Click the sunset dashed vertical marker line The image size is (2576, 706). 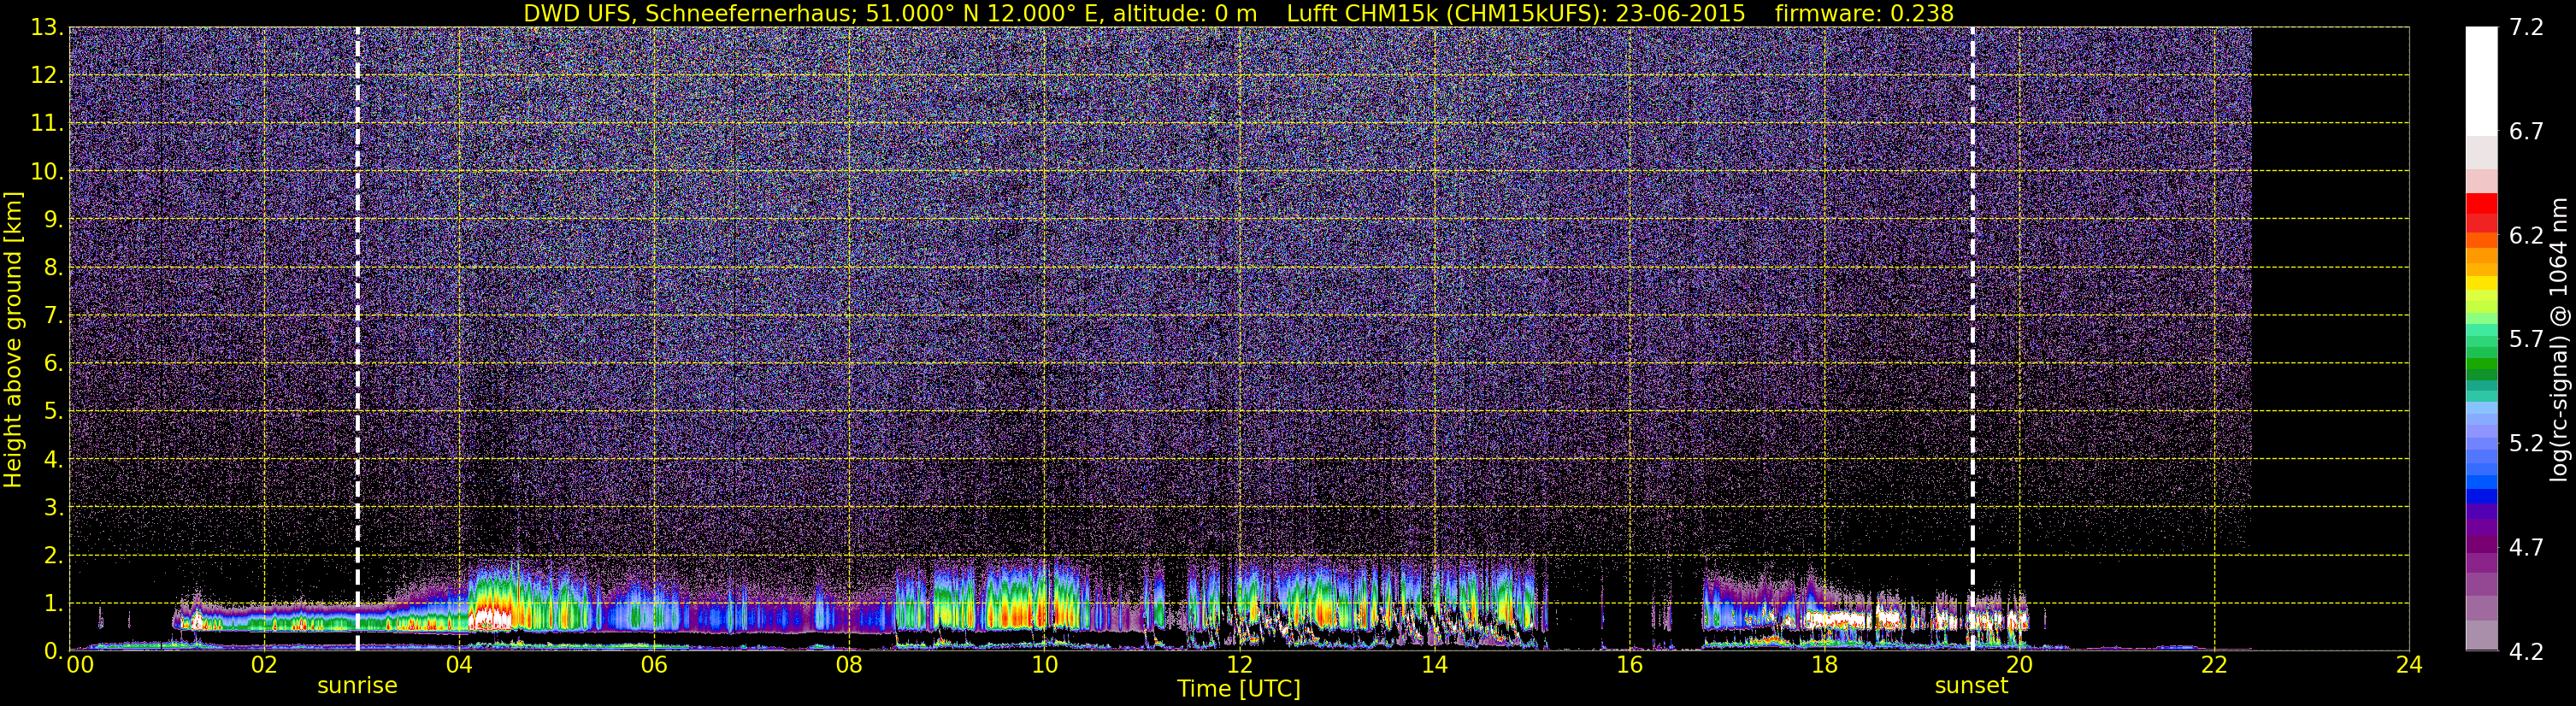pos(1972,338)
